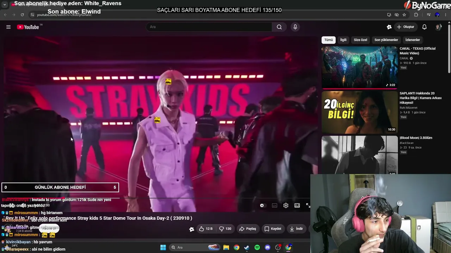Image resolution: width=451 pixels, height=253 pixels.
Task: Click the video title Rev It Up Felix
Action: [x=99, y=218]
